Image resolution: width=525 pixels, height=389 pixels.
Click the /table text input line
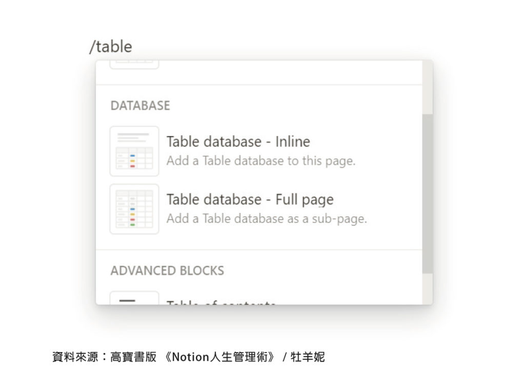pos(111,47)
